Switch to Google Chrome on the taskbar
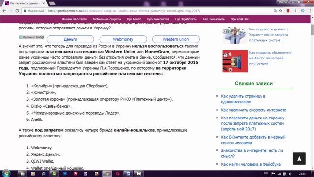The image size is (314, 177). click(x=107, y=174)
